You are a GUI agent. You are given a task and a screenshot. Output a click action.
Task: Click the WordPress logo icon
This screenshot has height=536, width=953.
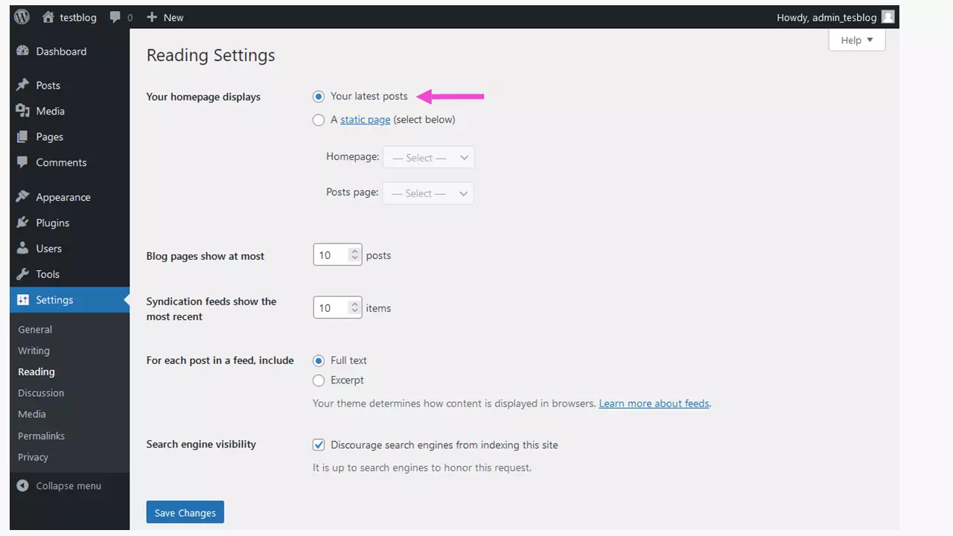(22, 16)
